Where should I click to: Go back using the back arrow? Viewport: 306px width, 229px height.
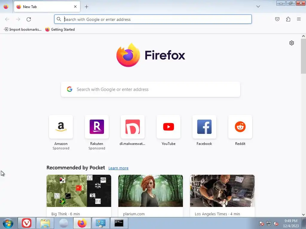[7, 19]
